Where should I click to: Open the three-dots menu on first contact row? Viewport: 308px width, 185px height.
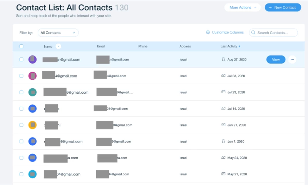(x=292, y=60)
